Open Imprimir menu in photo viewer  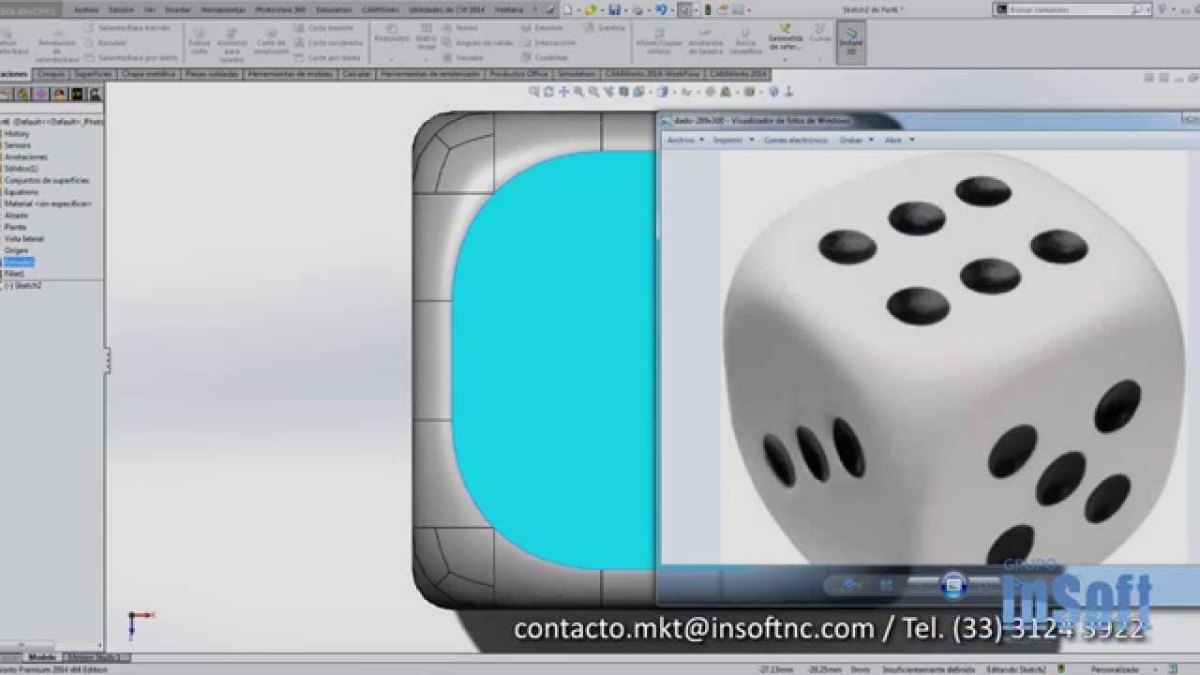coord(732,140)
